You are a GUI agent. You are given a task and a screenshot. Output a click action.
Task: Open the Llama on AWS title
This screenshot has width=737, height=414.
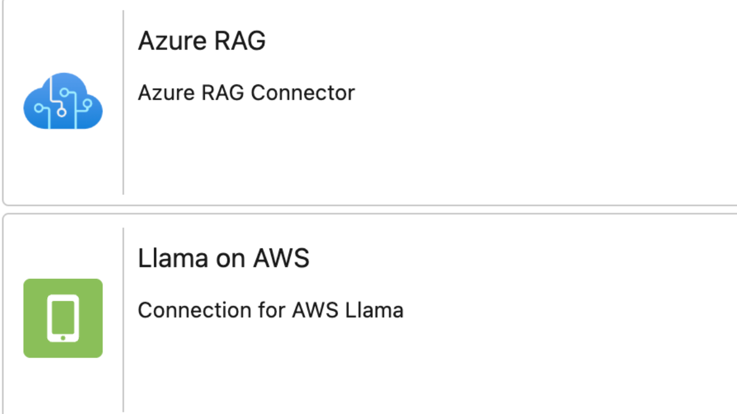point(223,258)
